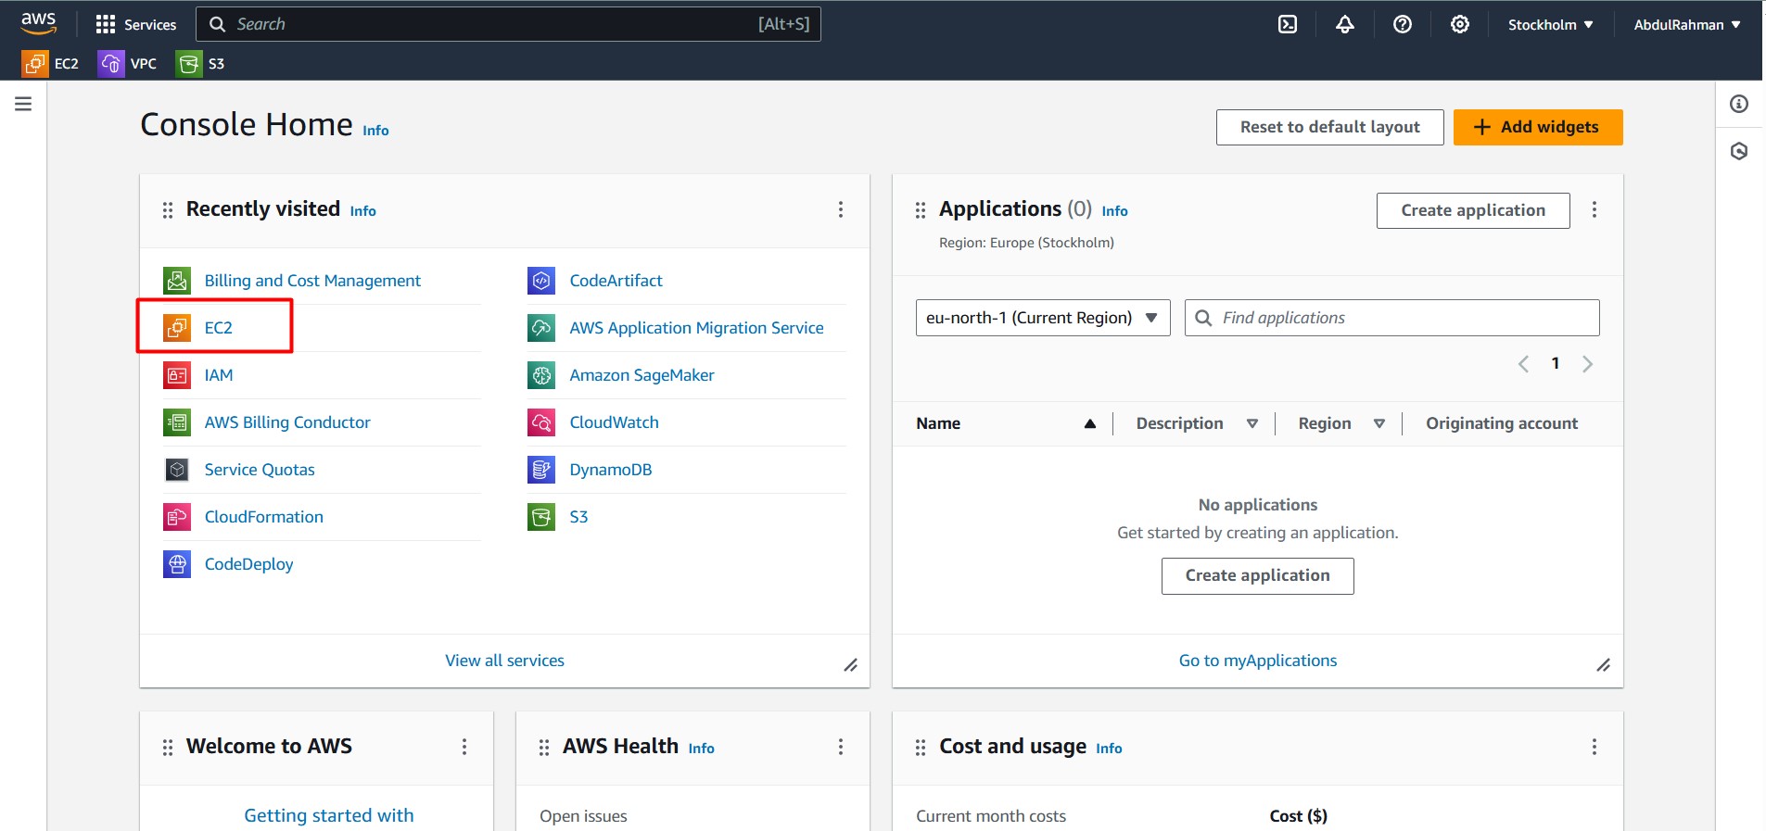Open the Recently visited widget options menu

coord(841,209)
